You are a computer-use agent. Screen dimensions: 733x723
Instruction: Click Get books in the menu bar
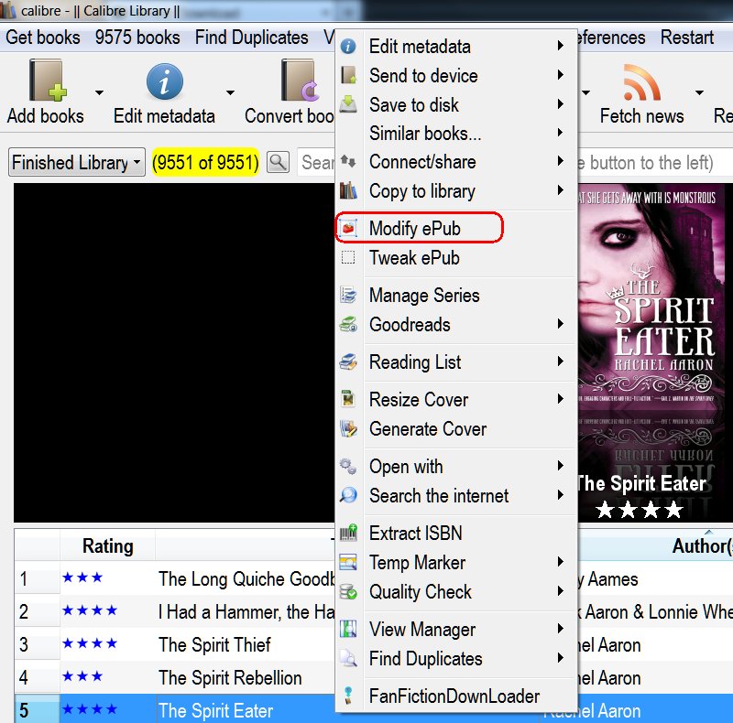click(42, 38)
